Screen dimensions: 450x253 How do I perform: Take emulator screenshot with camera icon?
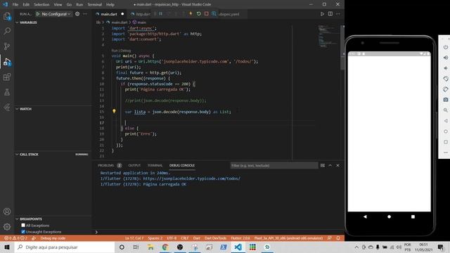(445, 100)
